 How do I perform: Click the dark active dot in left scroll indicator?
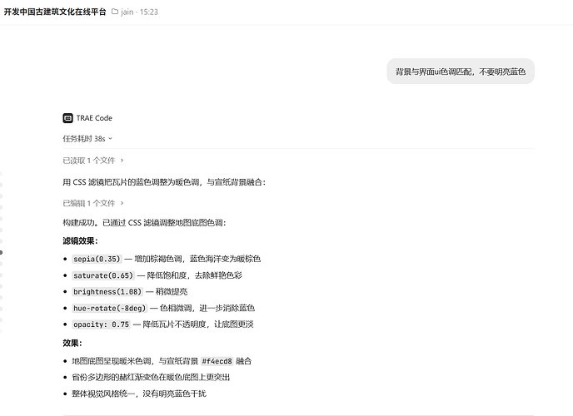(1, 253)
